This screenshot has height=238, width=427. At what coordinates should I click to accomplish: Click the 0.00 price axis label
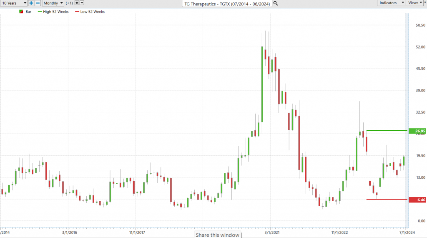pos(421,221)
